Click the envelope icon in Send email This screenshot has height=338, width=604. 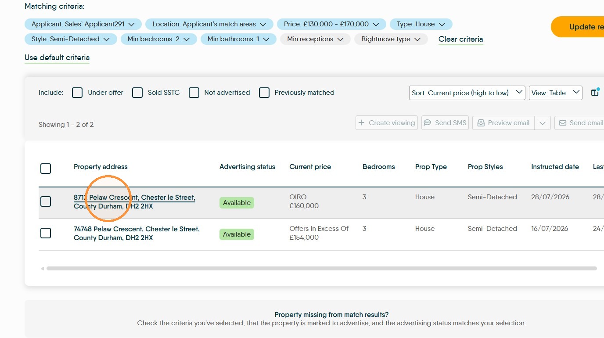563,123
